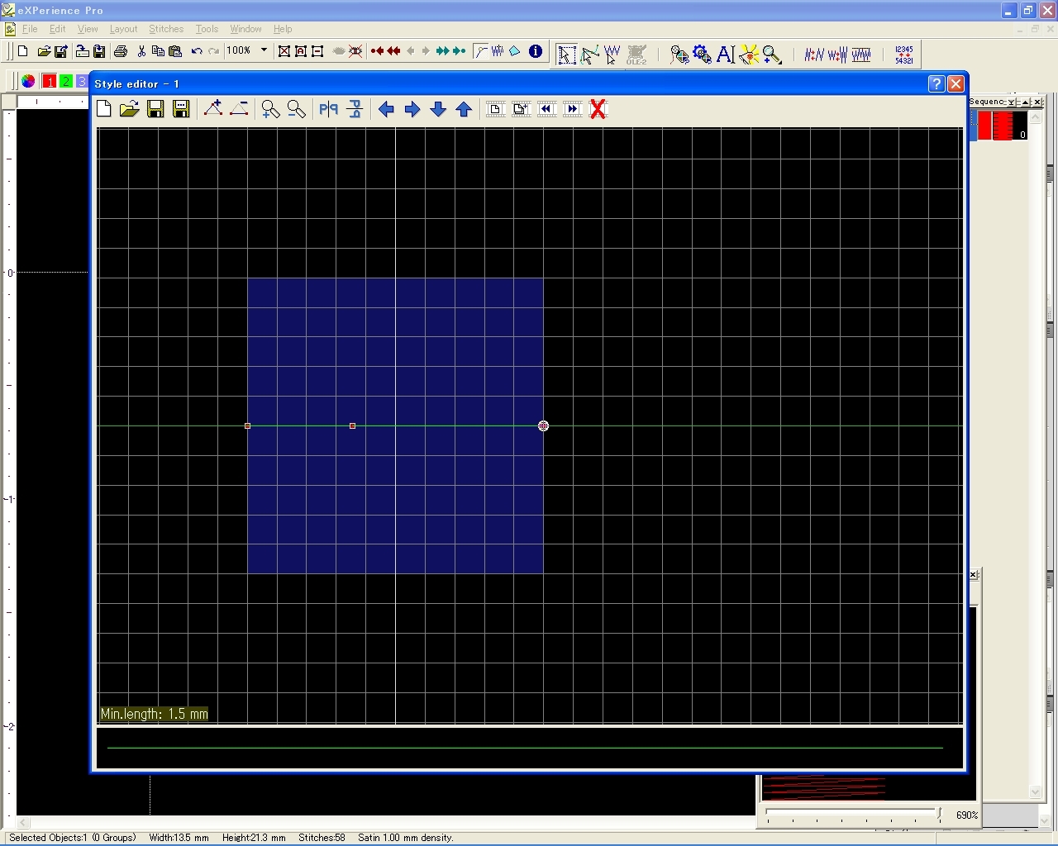
Task: Open style file in Style editor
Action: pyautogui.click(x=129, y=109)
